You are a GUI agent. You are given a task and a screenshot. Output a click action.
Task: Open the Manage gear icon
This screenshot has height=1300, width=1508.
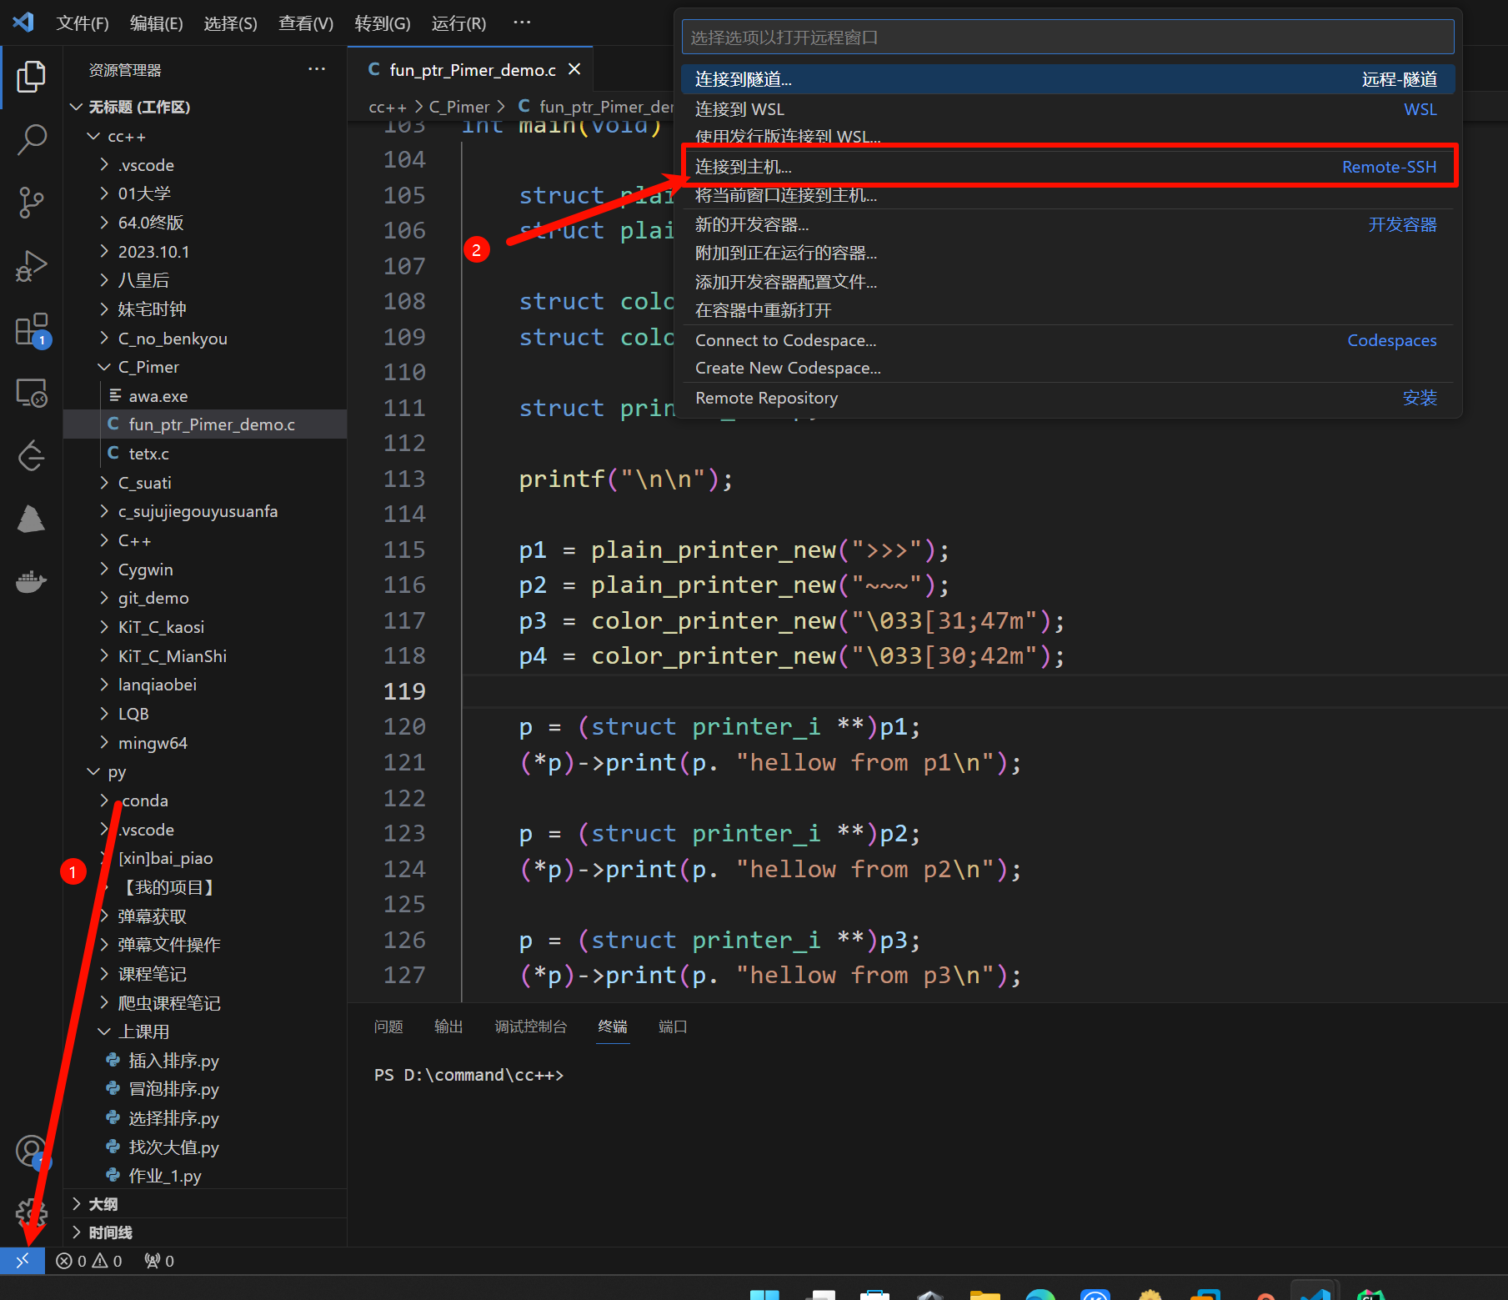(31, 1213)
